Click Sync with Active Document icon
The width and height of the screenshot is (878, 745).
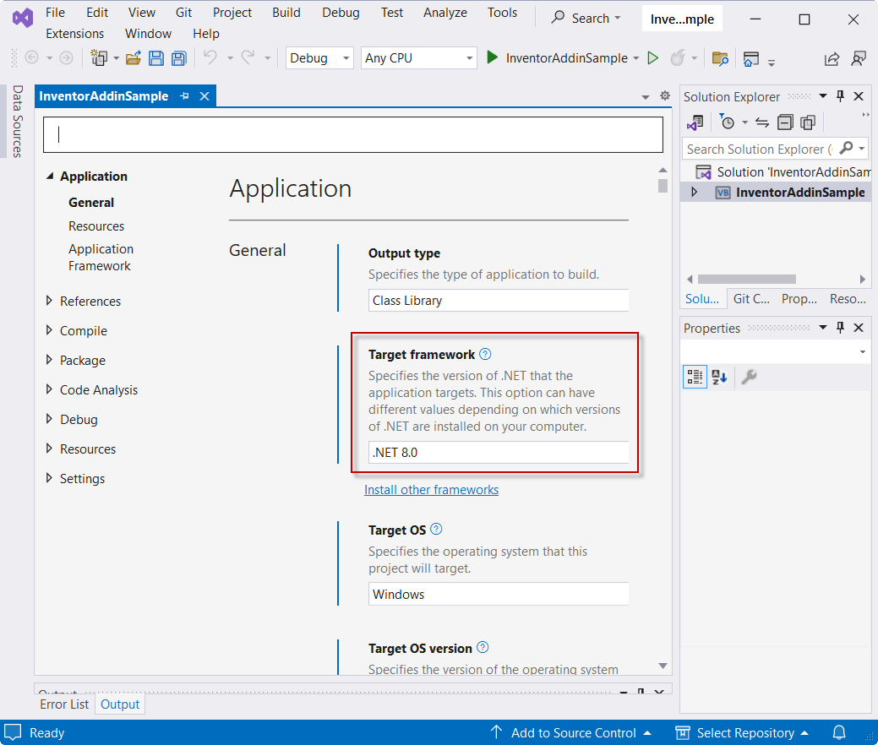click(762, 122)
